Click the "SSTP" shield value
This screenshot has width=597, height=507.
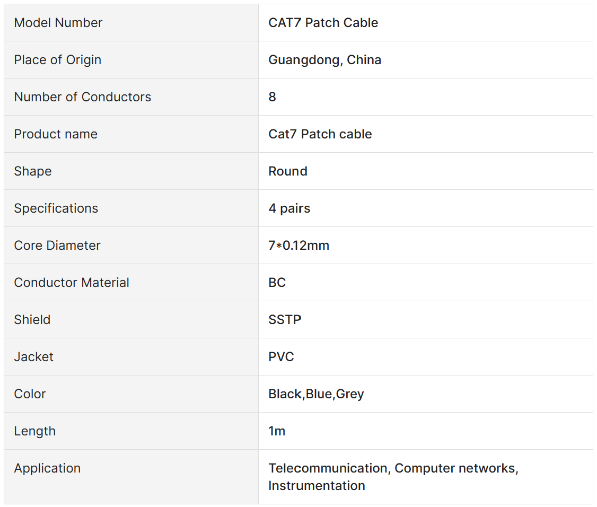click(x=285, y=320)
